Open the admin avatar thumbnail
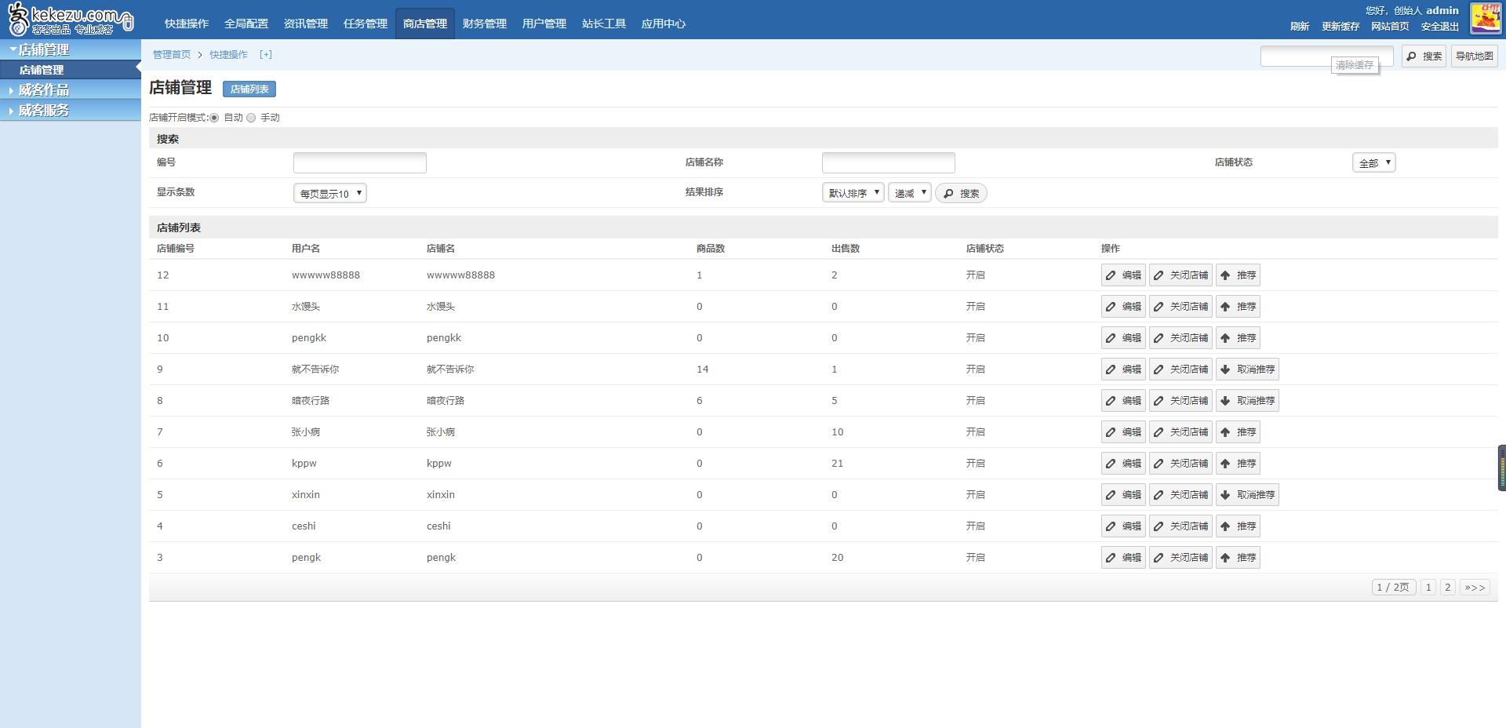Image resolution: width=1506 pixels, height=728 pixels. 1485,17
